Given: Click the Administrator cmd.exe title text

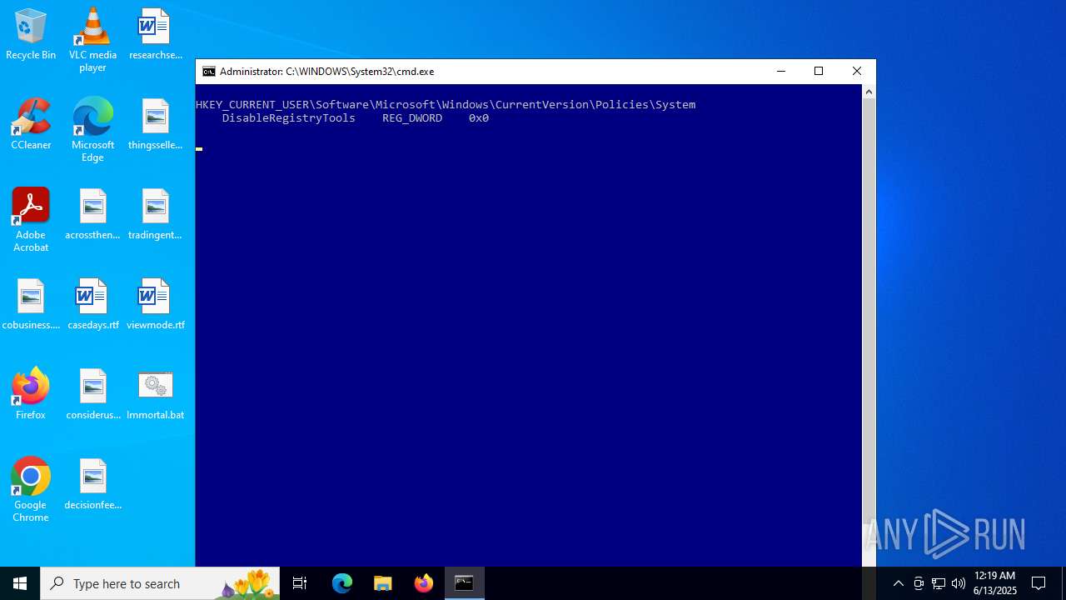Looking at the screenshot, I should 326,72.
